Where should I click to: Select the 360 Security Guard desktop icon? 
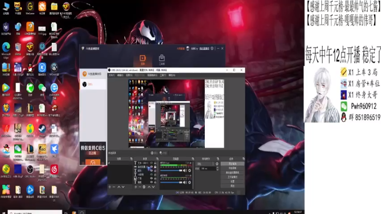(6, 171)
